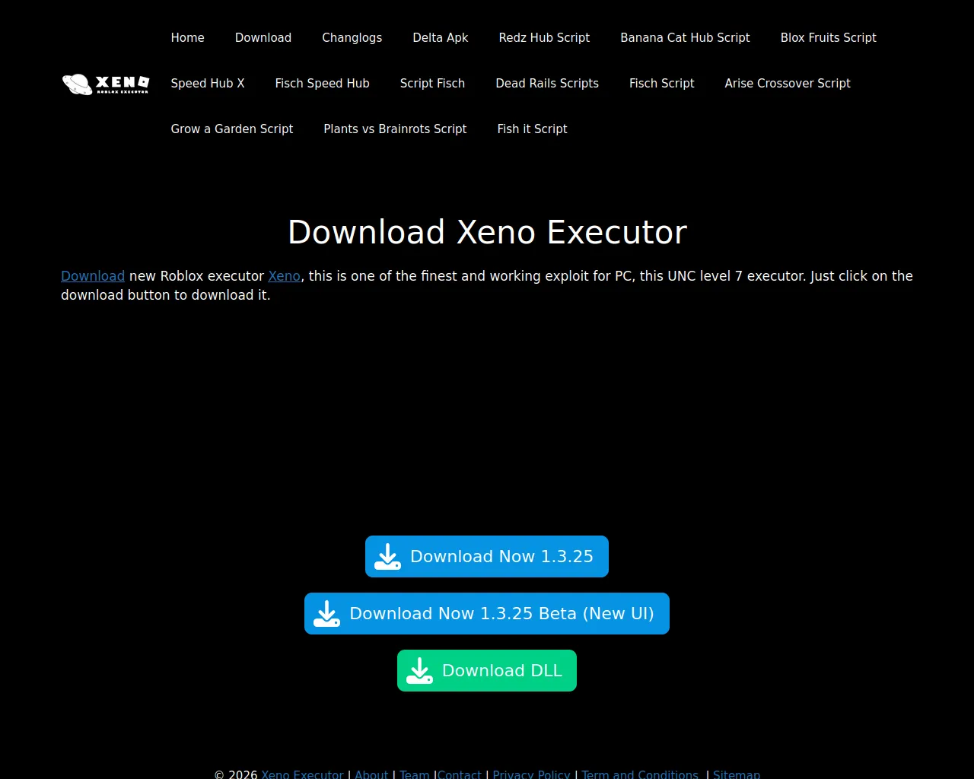The width and height of the screenshot is (974, 779).
Task: View the Privacy Policy footer link
Action: pos(531,774)
